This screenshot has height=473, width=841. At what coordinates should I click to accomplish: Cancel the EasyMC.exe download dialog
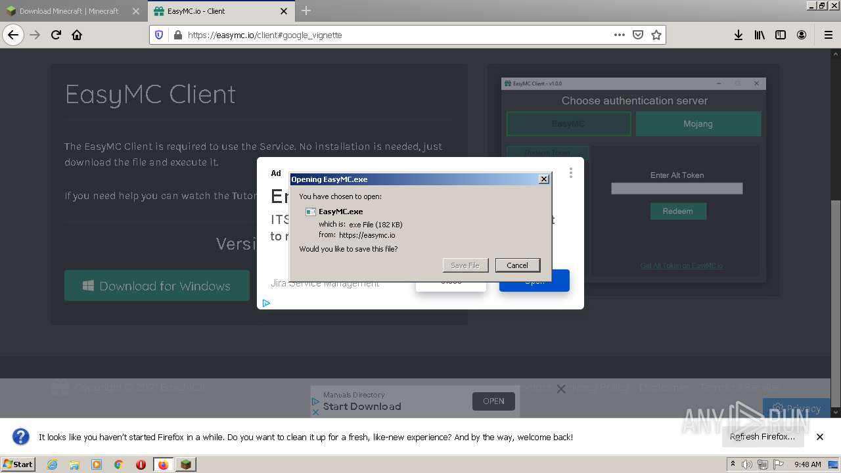point(517,265)
